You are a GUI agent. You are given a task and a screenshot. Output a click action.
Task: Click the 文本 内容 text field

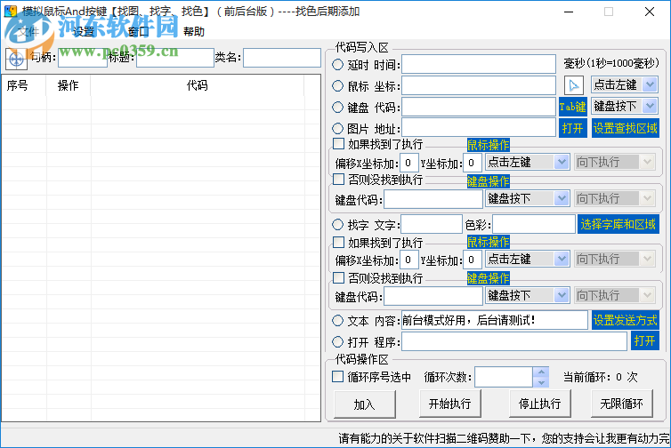[x=494, y=320]
